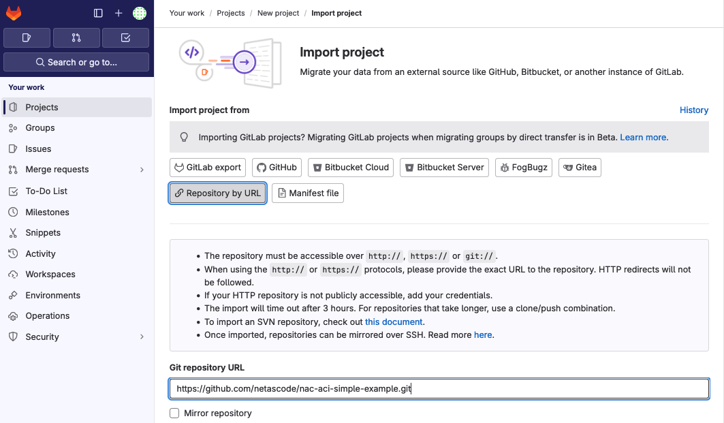Open Groups in the sidebar
The image size is (724, 423).
(77, 128)
